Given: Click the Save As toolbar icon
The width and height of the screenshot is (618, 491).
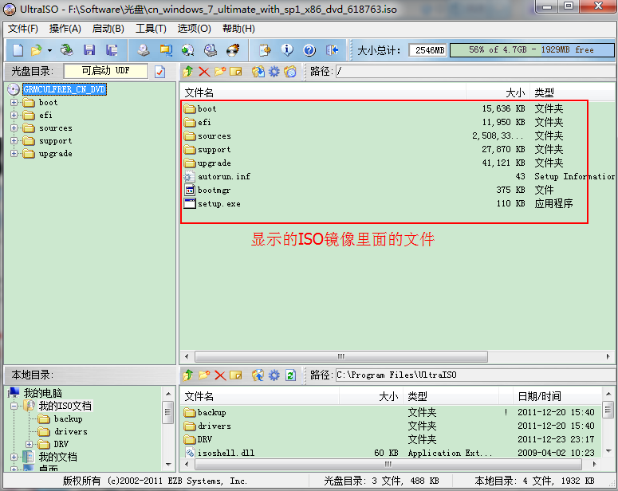Looking at the screenshot, I should click(x=112, y=50).
